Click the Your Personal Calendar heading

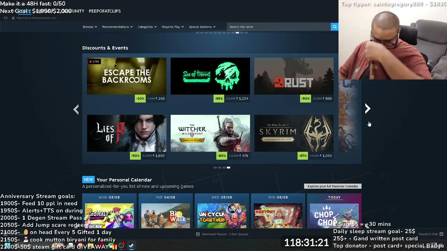click(124, 180)
